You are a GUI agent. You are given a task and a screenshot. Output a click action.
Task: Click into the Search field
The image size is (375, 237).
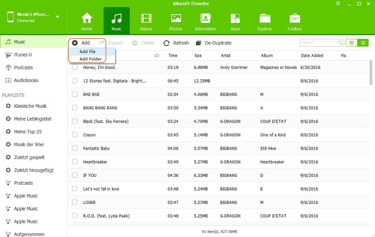point(319,43)
